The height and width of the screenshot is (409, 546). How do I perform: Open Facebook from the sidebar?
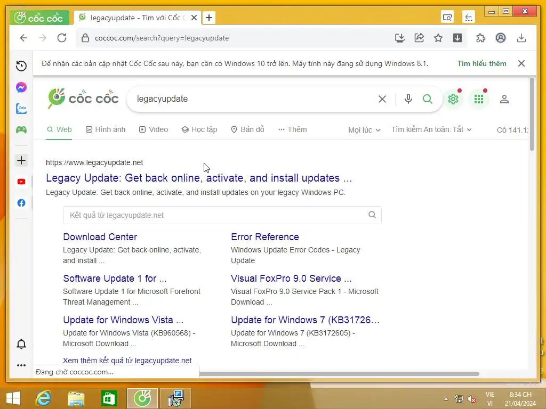(x=21, y=203)
